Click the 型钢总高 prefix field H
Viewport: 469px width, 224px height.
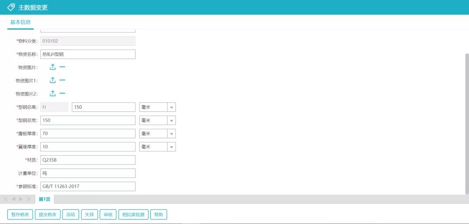click(x=54, y=107)
